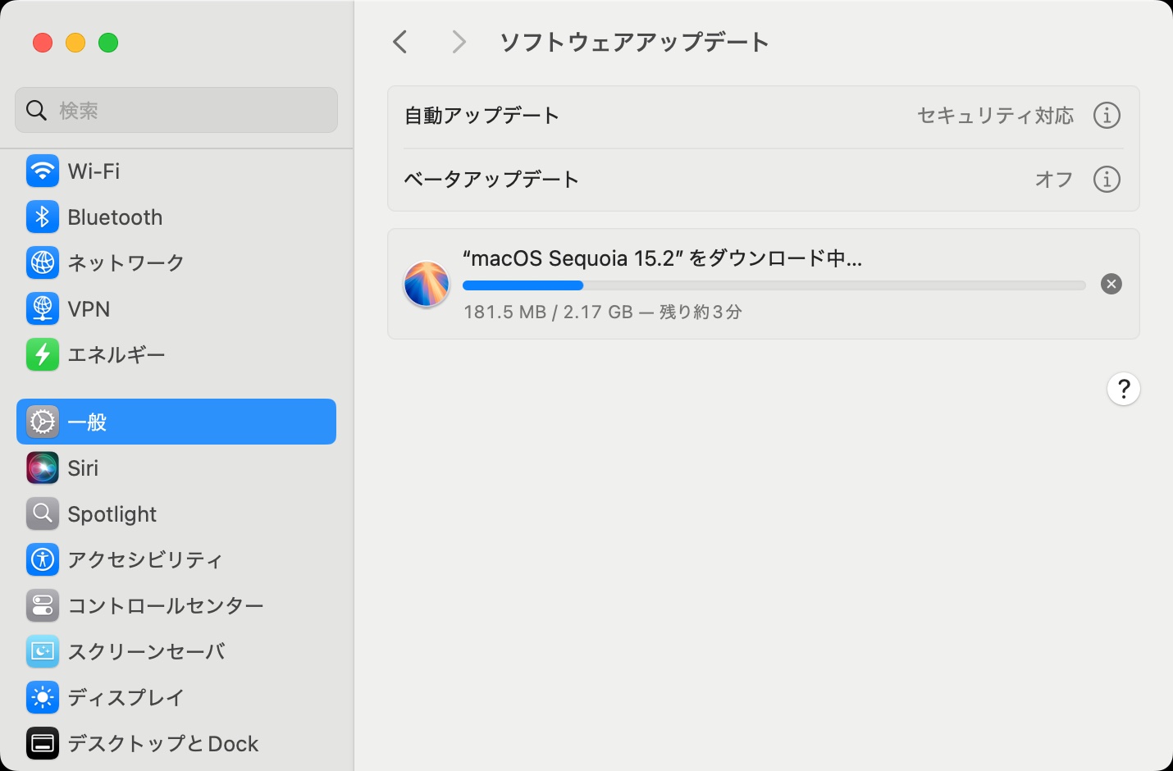Click the 検索 search field
Viewport: 1173px width, 771px height.
176,110
